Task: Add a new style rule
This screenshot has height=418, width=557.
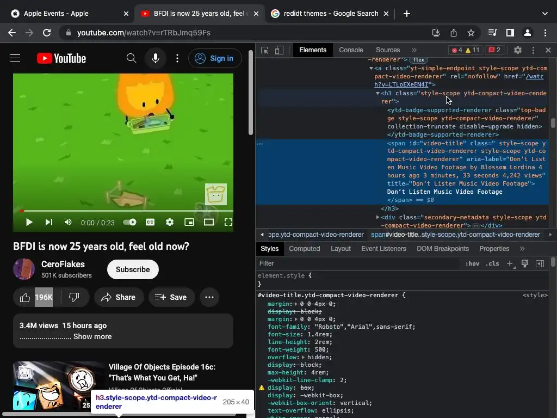Action: [x=510, y=263]
